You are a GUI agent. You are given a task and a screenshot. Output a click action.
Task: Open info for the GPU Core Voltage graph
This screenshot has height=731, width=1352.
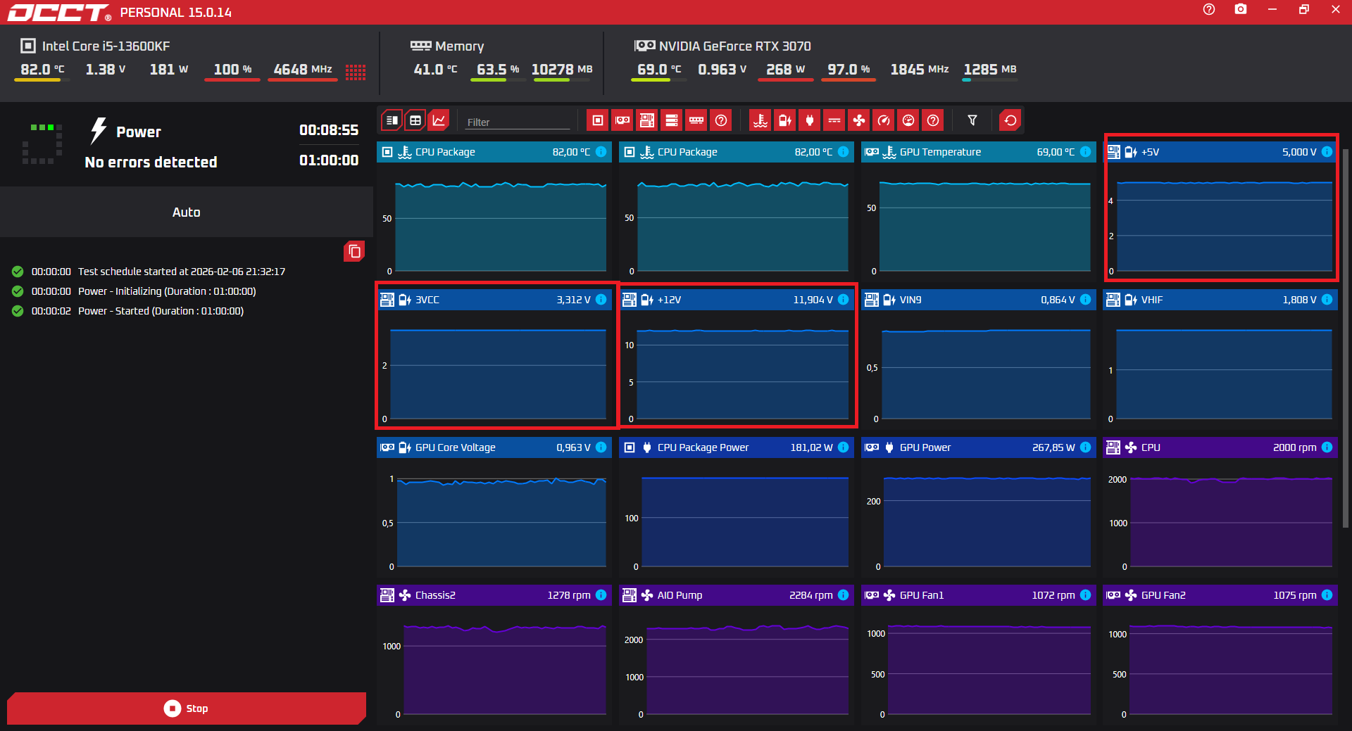click(x=601, y=447)
